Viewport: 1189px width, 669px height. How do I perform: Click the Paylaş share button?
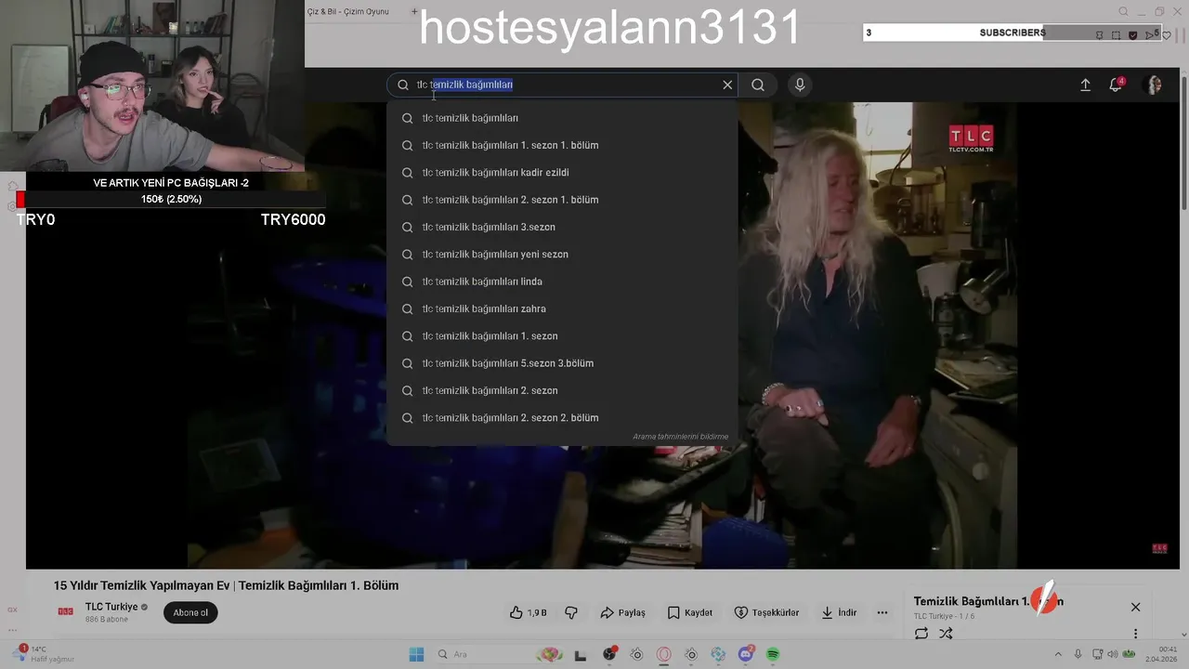(x=623, y=612)
